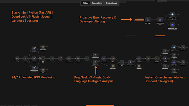Open the Fetch RSS Data feed node

click(60, 58)
